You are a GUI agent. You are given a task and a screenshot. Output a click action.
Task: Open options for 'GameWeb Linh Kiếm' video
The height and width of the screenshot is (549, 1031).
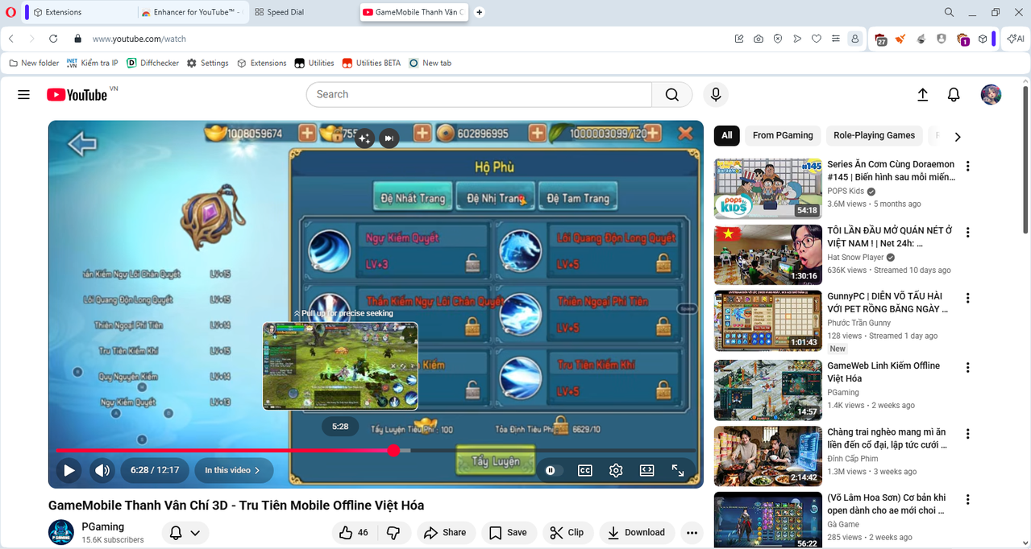click(x=968, y=368)
